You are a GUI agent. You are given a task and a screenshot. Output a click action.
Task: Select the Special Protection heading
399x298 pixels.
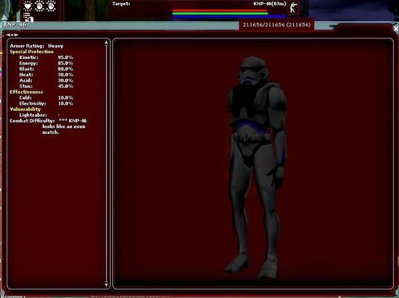pyautogui.click(x=31, y=52)
